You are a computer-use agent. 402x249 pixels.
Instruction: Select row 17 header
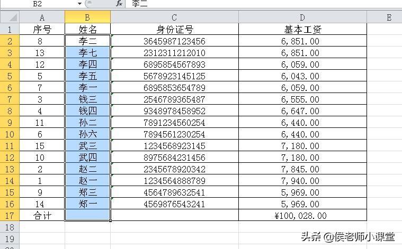[10, 216]
